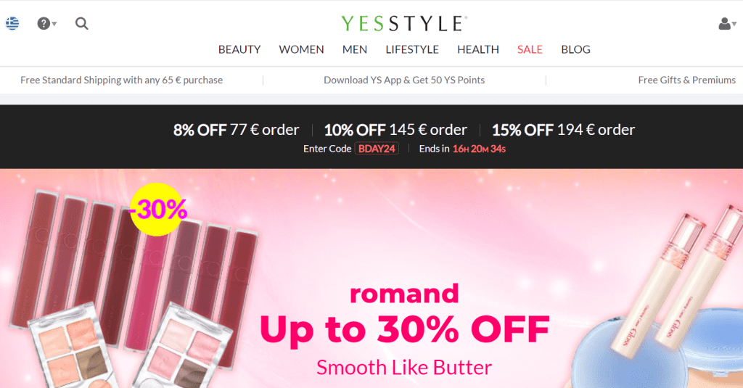Select the LIFESTYLE menu item
This screenshot has width=743, height=388.
click(412, 49)
